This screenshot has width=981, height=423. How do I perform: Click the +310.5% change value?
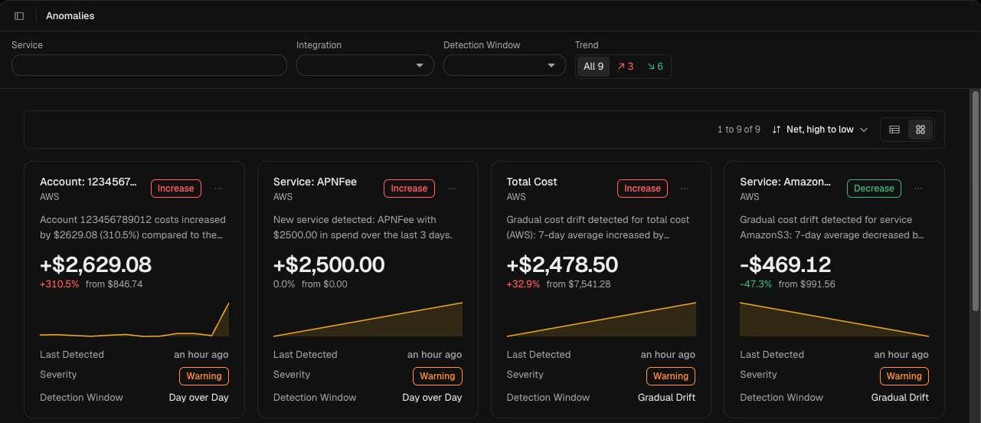point(59,284)
